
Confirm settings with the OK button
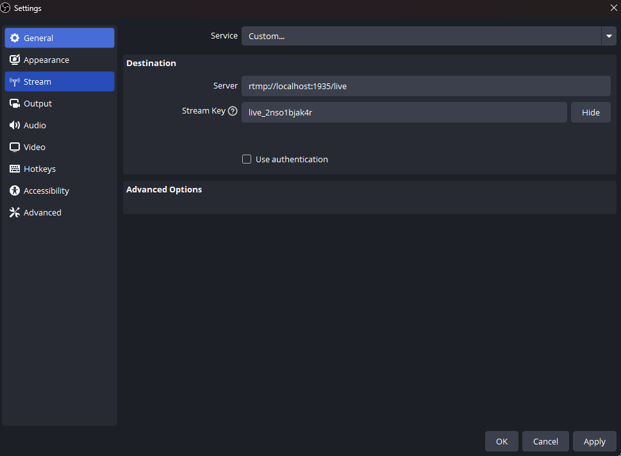501,441
